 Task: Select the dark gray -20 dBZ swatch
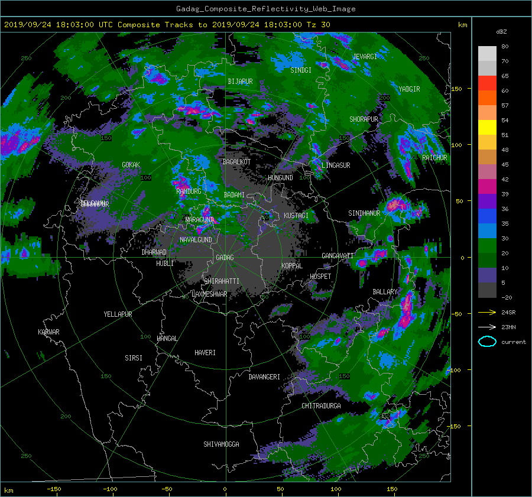[x=487, y=290]
